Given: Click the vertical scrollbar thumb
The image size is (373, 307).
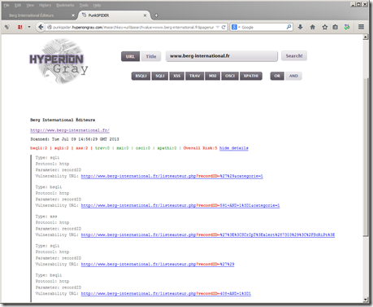Looking at the screenshot, I should pyautogui.click(x=366, y=156).
